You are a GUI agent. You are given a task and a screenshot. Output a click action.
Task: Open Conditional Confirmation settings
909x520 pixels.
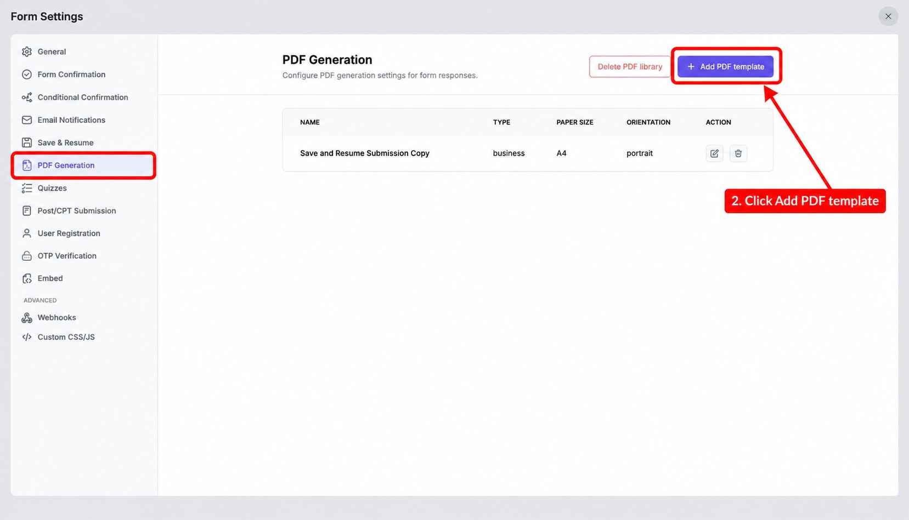(x=83, y=98)
